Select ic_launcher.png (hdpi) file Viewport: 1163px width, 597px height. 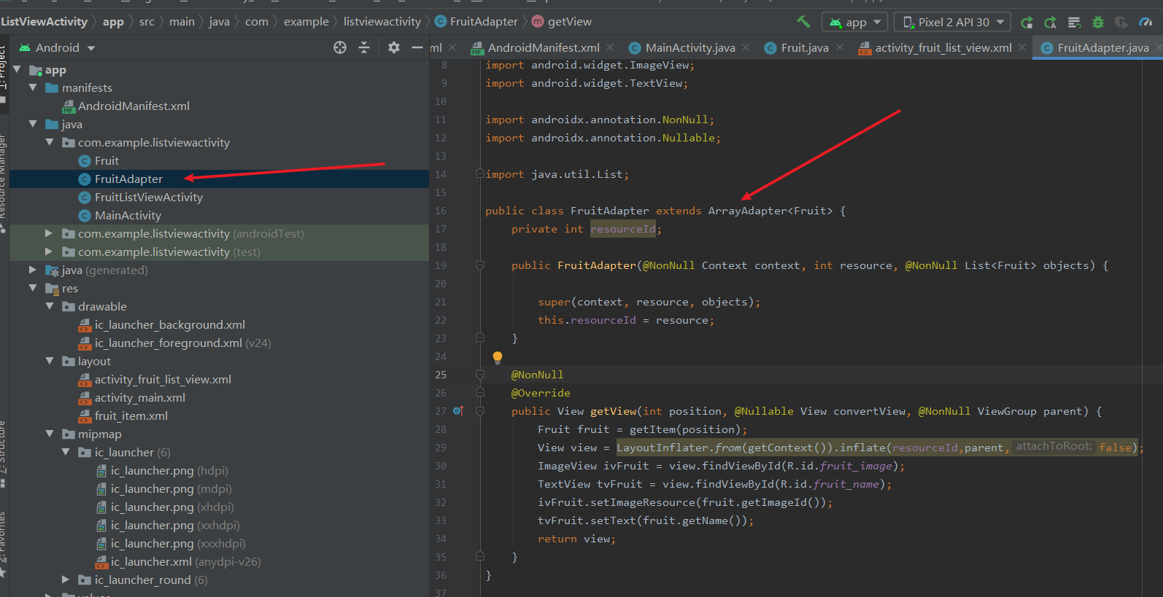pyautogui.click(x=169, y=471)
